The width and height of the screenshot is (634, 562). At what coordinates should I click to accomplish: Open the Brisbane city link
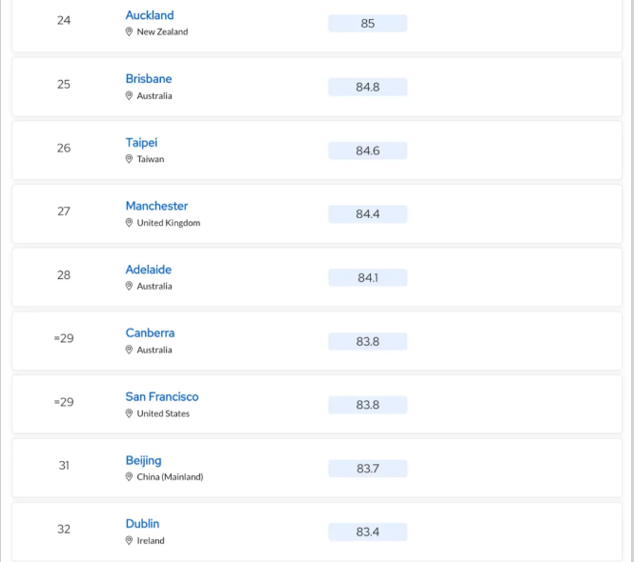click(x=149, y=79)
